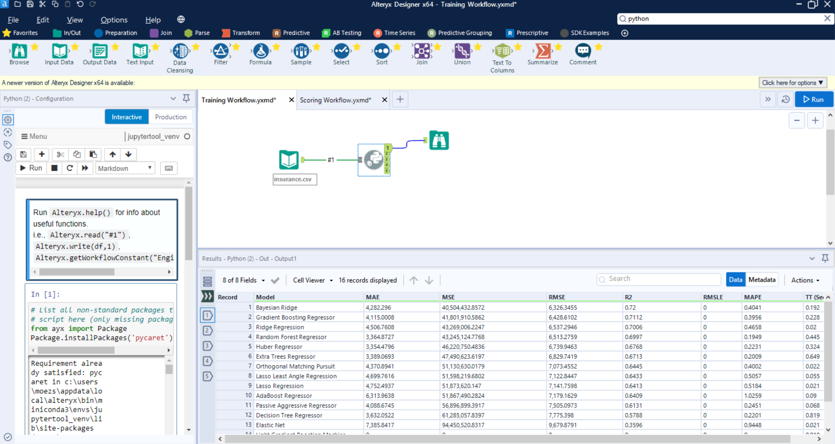The image size is (835, 444).
Task: Switch to Interactive mode
Action: click(126, 117)
